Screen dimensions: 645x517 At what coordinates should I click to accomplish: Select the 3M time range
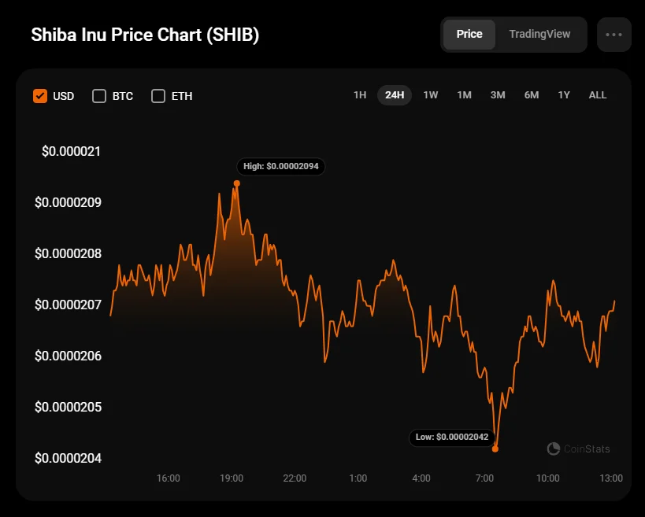pyautogui.click(x=498, y=95)
